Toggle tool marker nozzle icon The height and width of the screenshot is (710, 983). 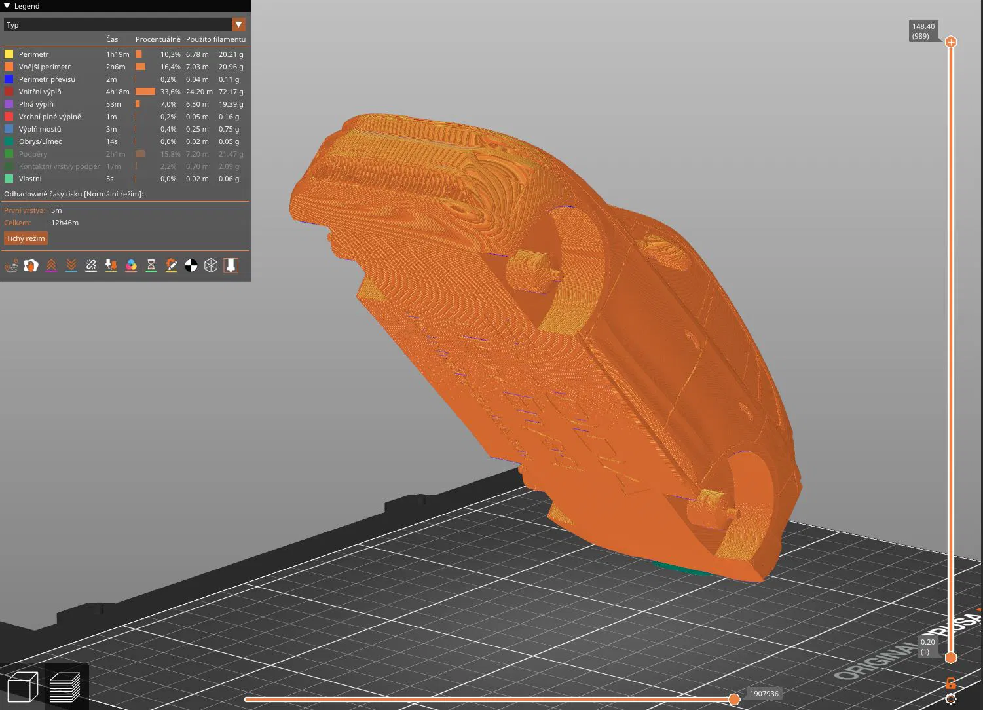pyautogui.click(x=231, y=265)
